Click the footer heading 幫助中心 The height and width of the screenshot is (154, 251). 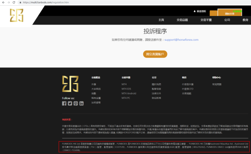coord(216,78)
